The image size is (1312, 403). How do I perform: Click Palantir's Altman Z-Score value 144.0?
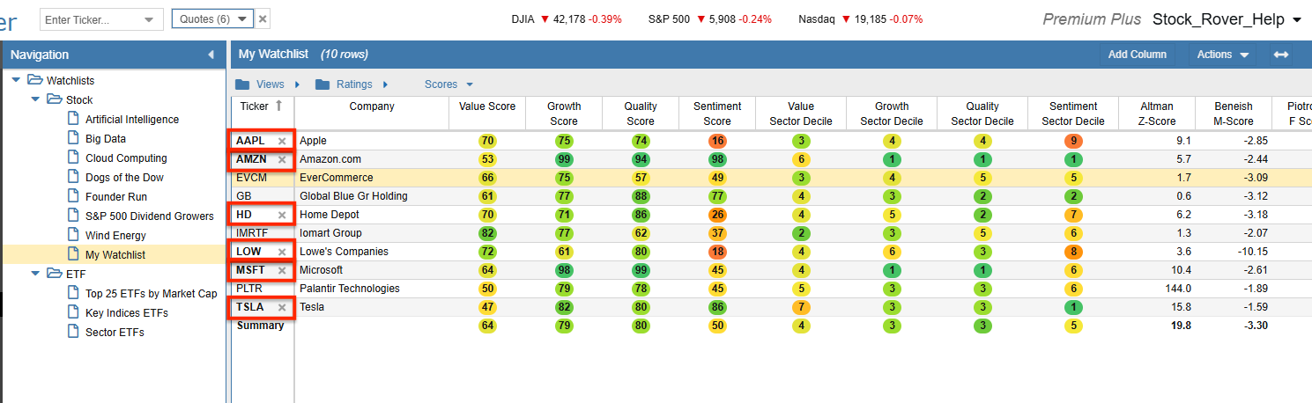pyautogui.click(x=1177, y=289)
